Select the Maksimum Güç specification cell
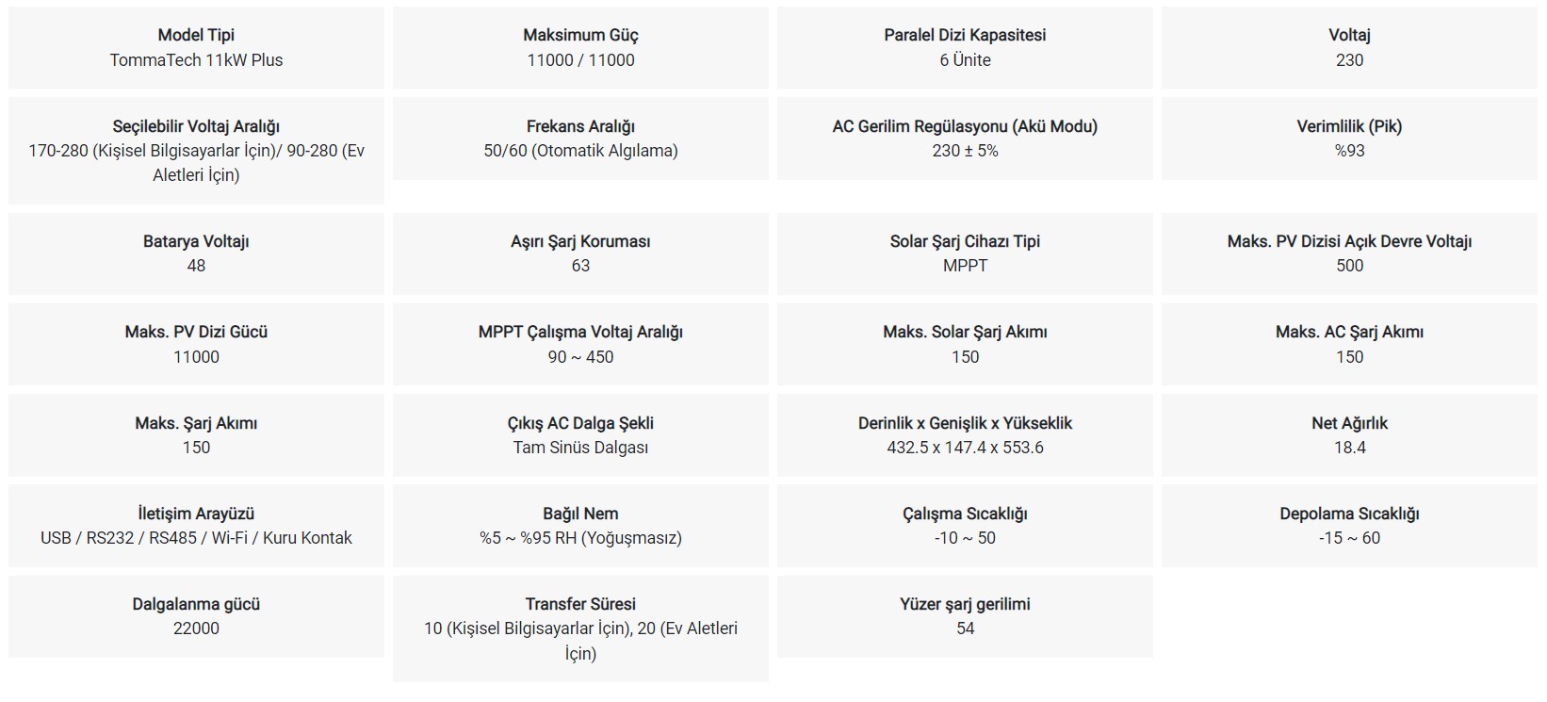1547x702 pixels. click(580, 48)
